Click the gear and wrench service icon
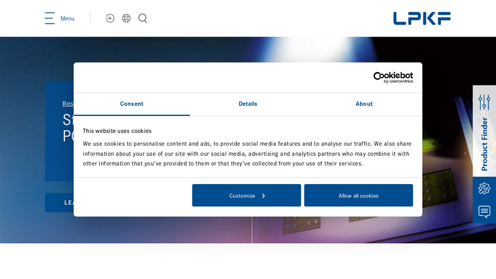 pyautogui.click(x=484, y=188)
